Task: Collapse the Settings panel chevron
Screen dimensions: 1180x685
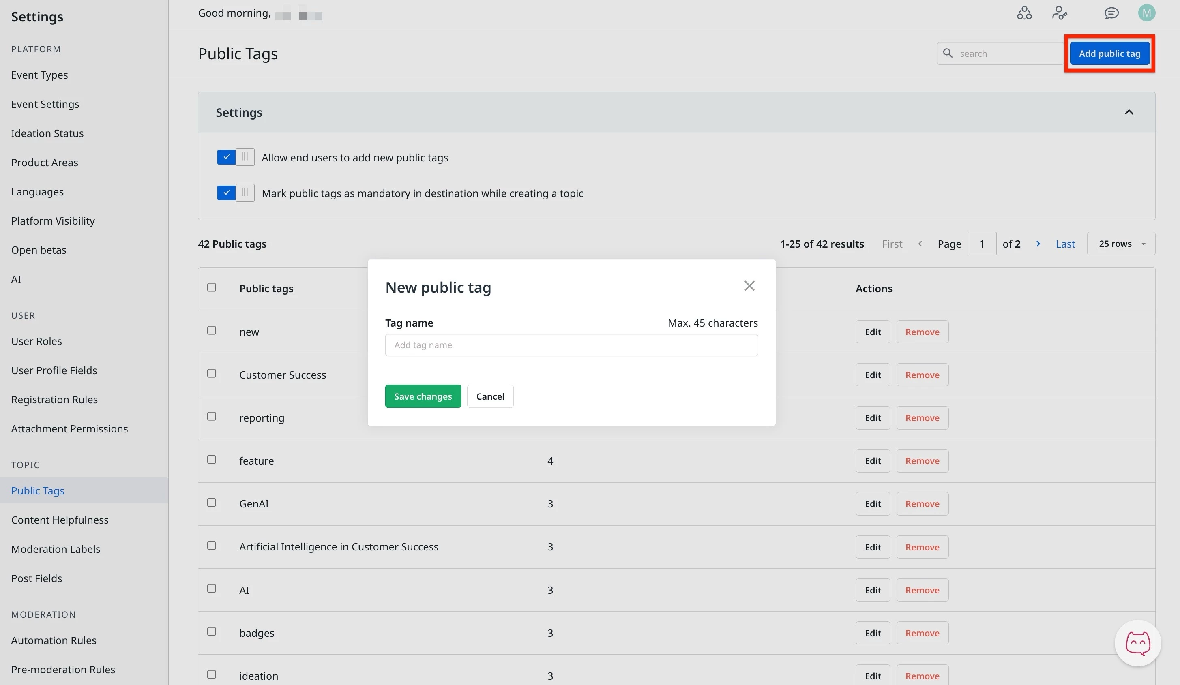Action: (x=1129, y=112)
